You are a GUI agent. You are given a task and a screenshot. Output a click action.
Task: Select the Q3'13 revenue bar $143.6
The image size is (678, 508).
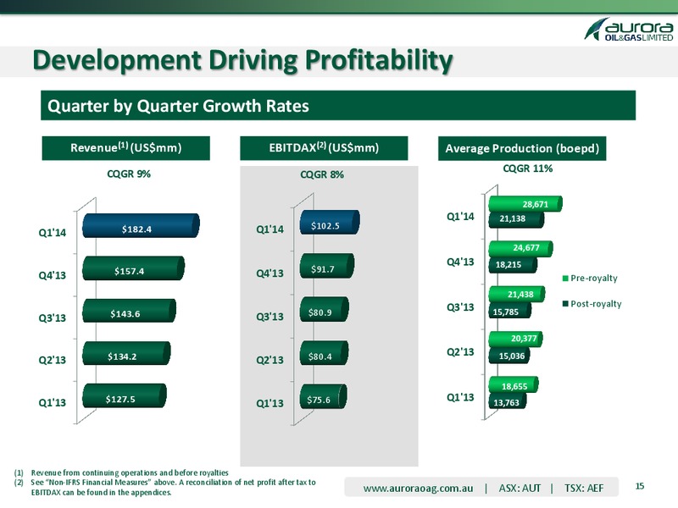[x=130, y=311]
